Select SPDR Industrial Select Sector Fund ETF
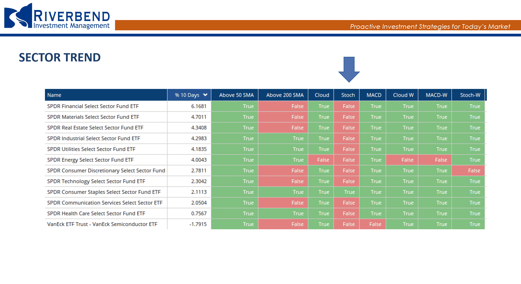The image size is (521, 284). [94, 138]
